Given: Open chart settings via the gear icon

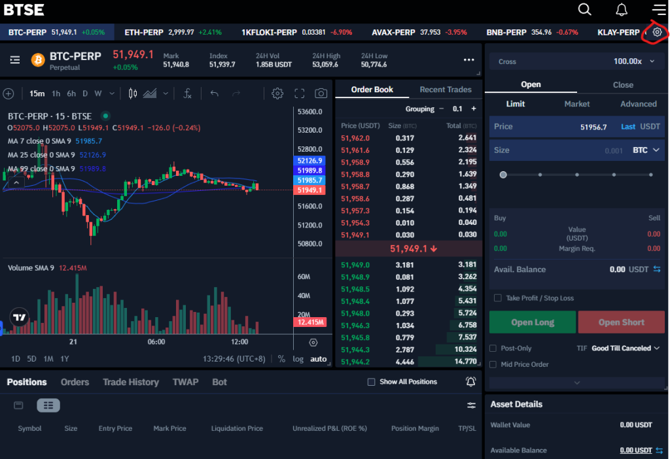Looking at the screenshot, I should click(x=277, y=93).
